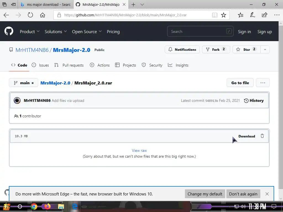Delete file using the trash can icon

tap(262, 136)
